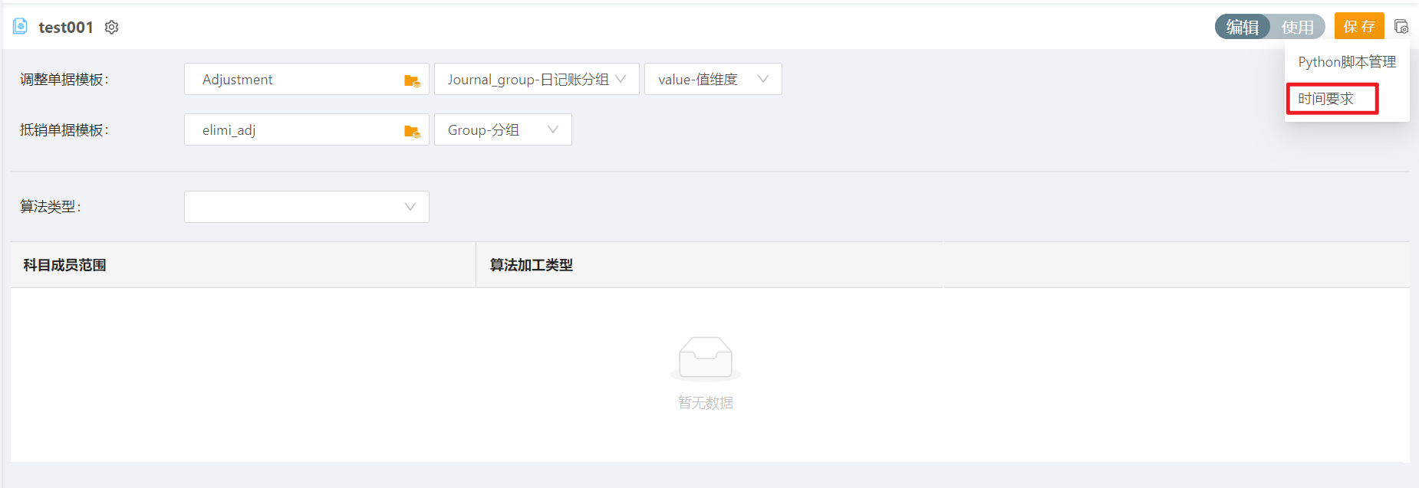The width and height of the screenshot is (1419, 488).
Task: Open the 算法类型 dropdown
Action: tap(307, 207)
